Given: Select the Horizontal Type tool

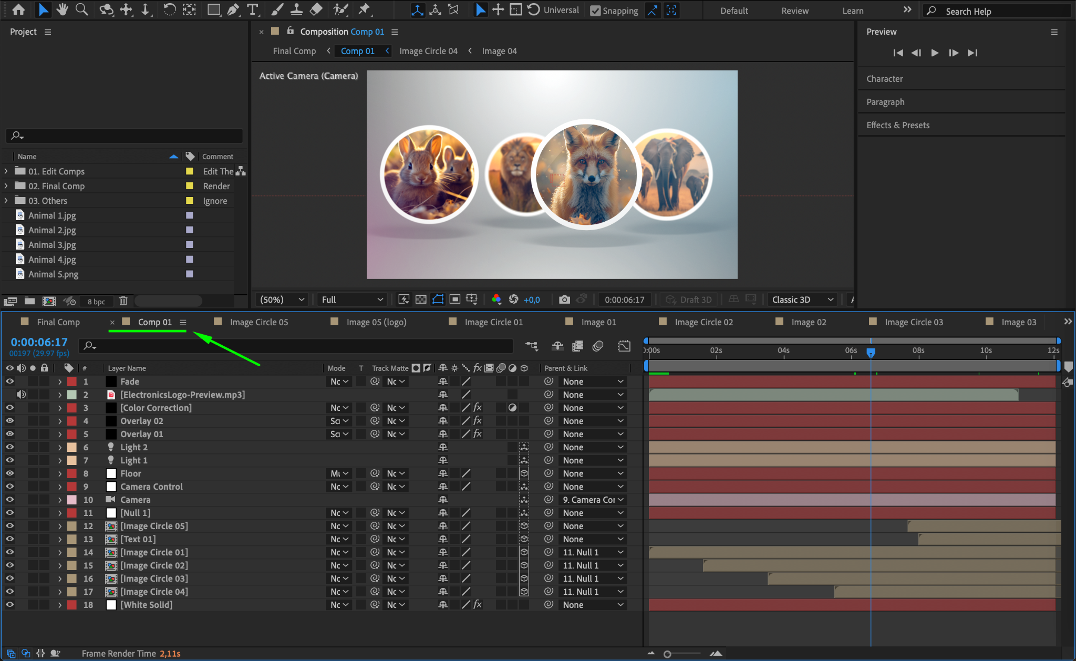Looking at the screenshot, I should 253,9.
